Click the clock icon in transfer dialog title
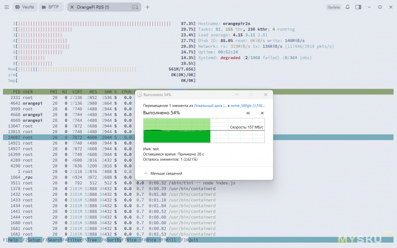The width and height of the screenshot is (397, 248). 139,94
